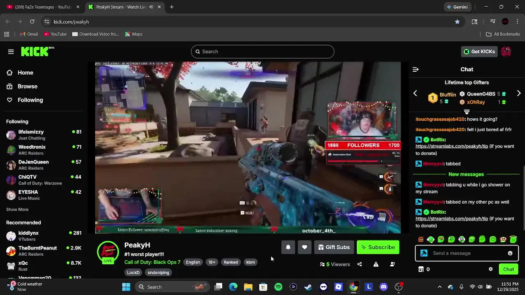Insert the angry brown block emote
Viewport: 525px width, 295px height.
pyautogui.click(x=420, y=239)
